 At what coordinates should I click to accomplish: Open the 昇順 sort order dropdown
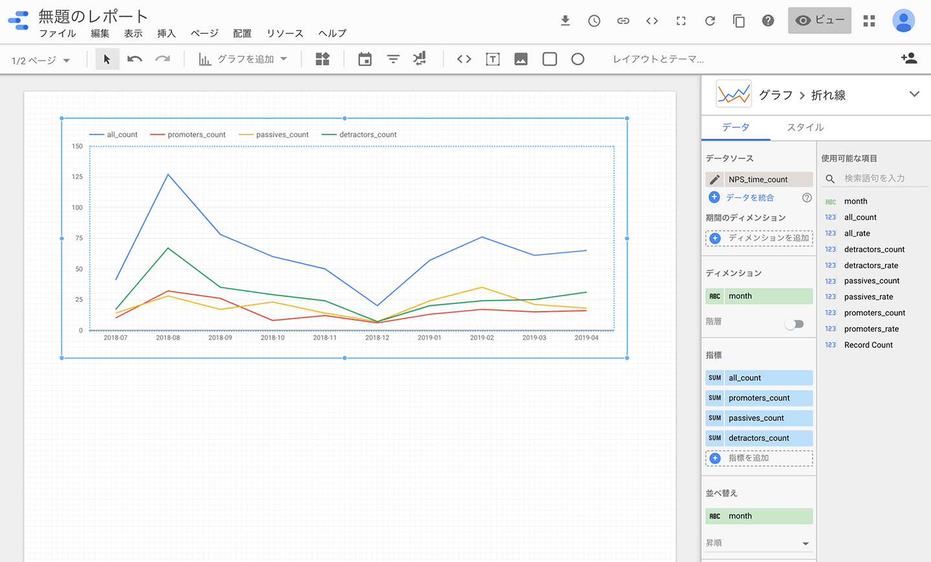click(x=758, y=543)
